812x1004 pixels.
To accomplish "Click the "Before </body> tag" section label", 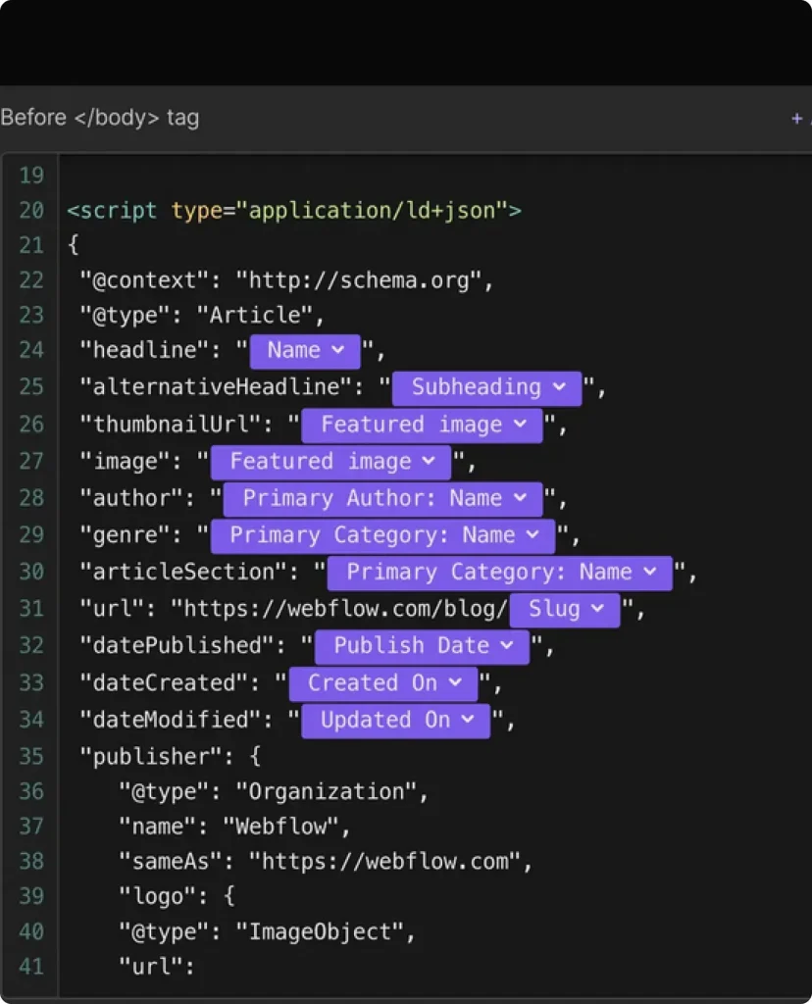I will [100, 119].
